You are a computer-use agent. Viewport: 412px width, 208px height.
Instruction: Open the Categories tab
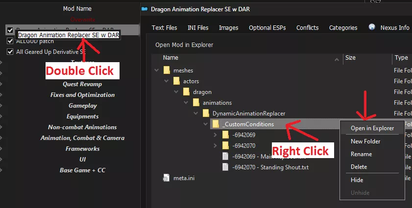[x=343, y=27]
